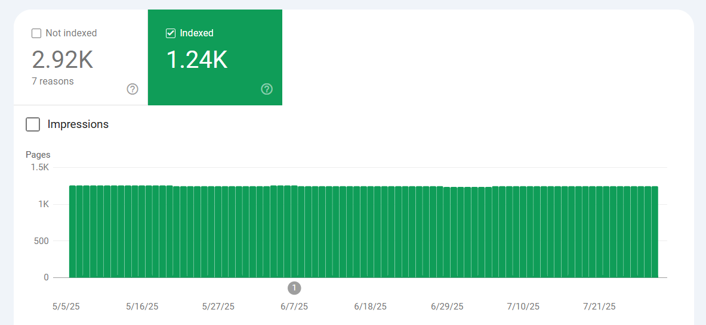This screenshot has width=706, height=325.
Task: Click the annotation marker labeled 1
Action: tap(294, 287)
